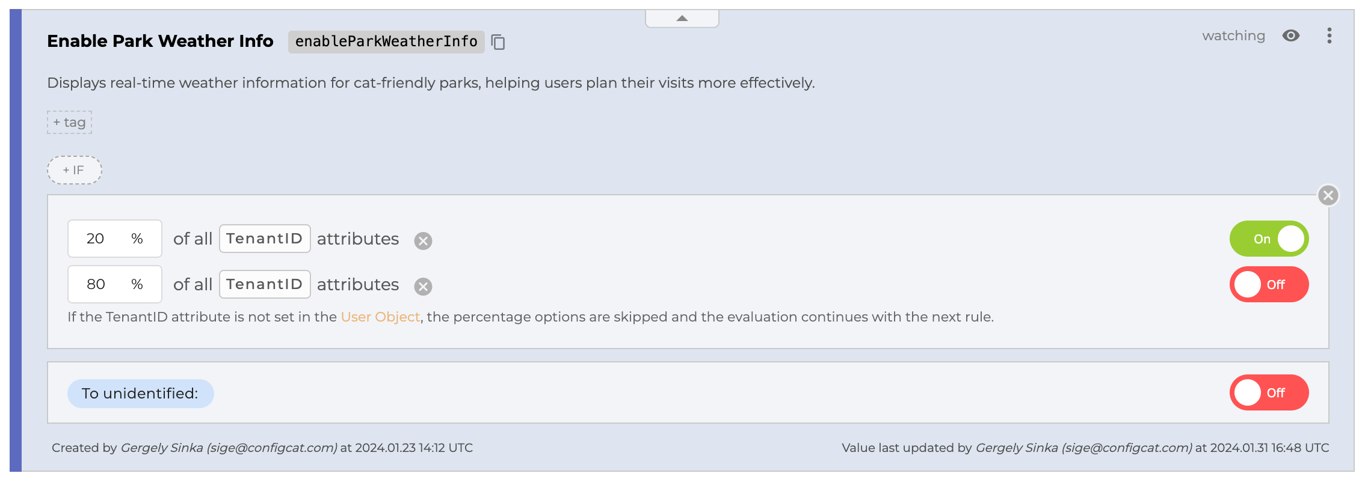1362x482 pixels.
Task: Enable the To unidentified toggle
Action: point(1268,392)
